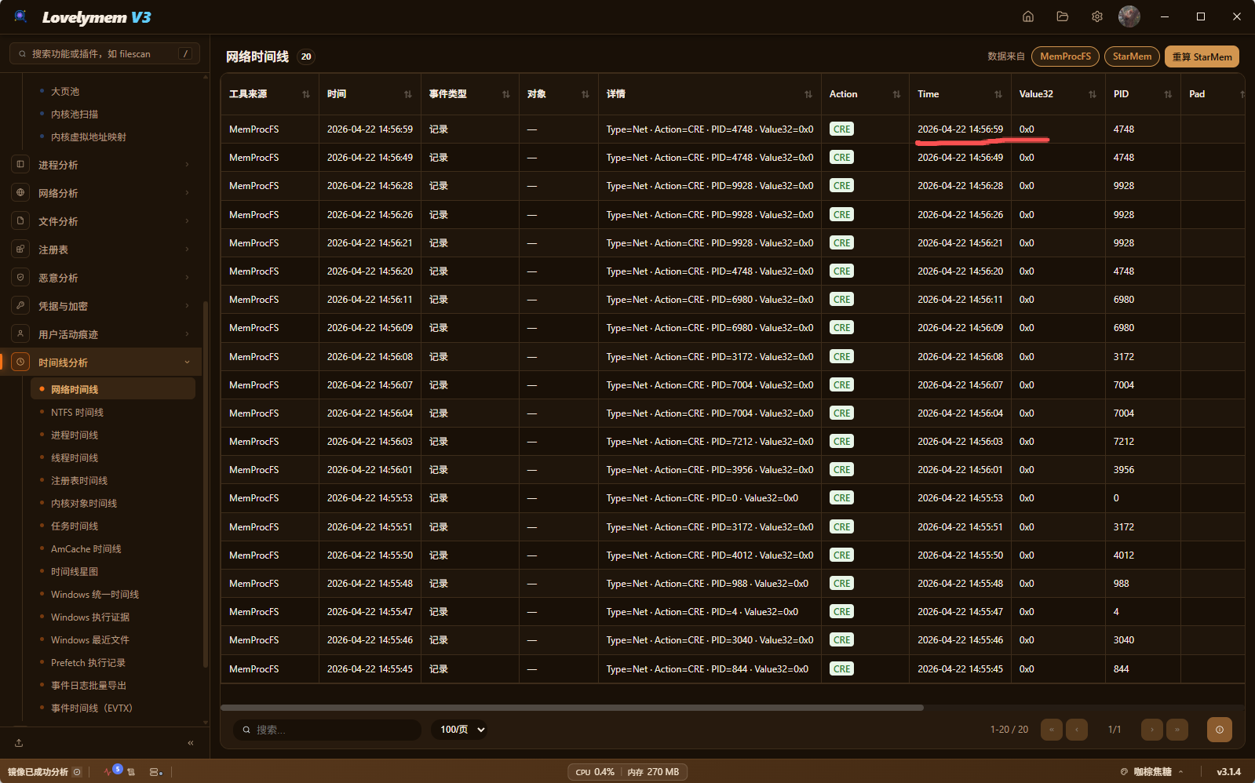Collapse the 时间线分析 sidebar section
This screenshot has height=783, width=1255.
click(102, 362)
